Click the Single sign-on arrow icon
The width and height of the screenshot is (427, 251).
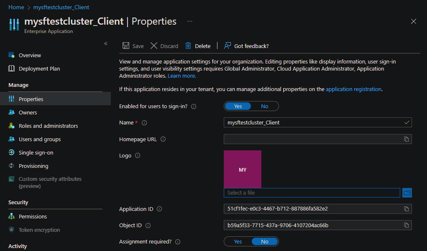11,152
